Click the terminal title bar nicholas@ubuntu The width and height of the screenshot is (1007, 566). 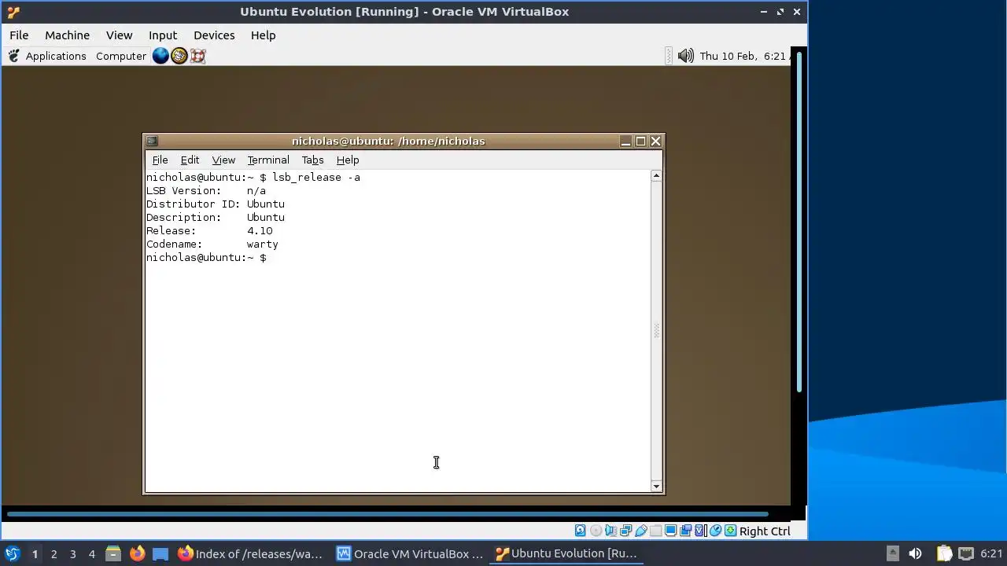(x=388, y=141)
